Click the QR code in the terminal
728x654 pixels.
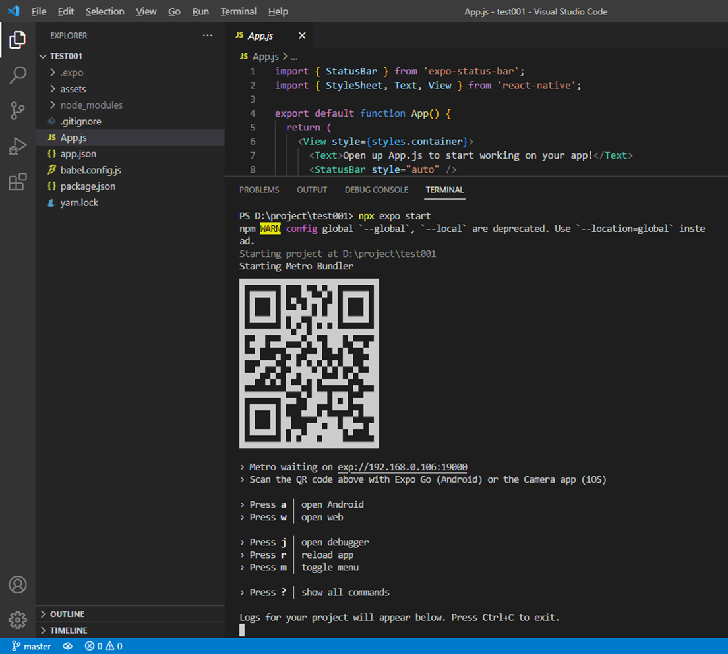click(x=309, y=363)
